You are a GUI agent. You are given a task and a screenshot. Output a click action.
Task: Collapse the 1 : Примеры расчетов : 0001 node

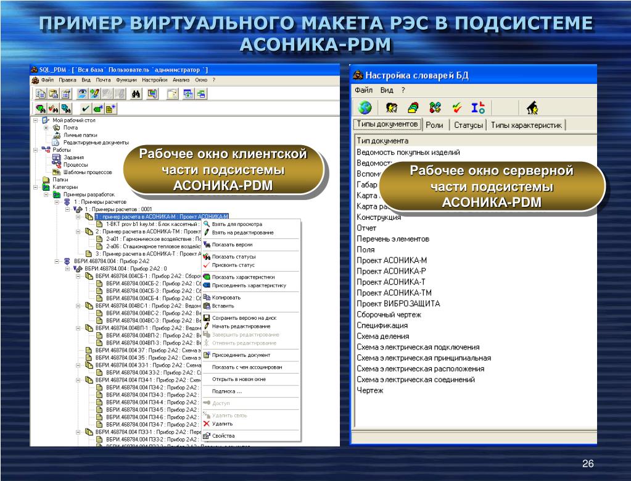pyautogui.click(x=67, y=209)
